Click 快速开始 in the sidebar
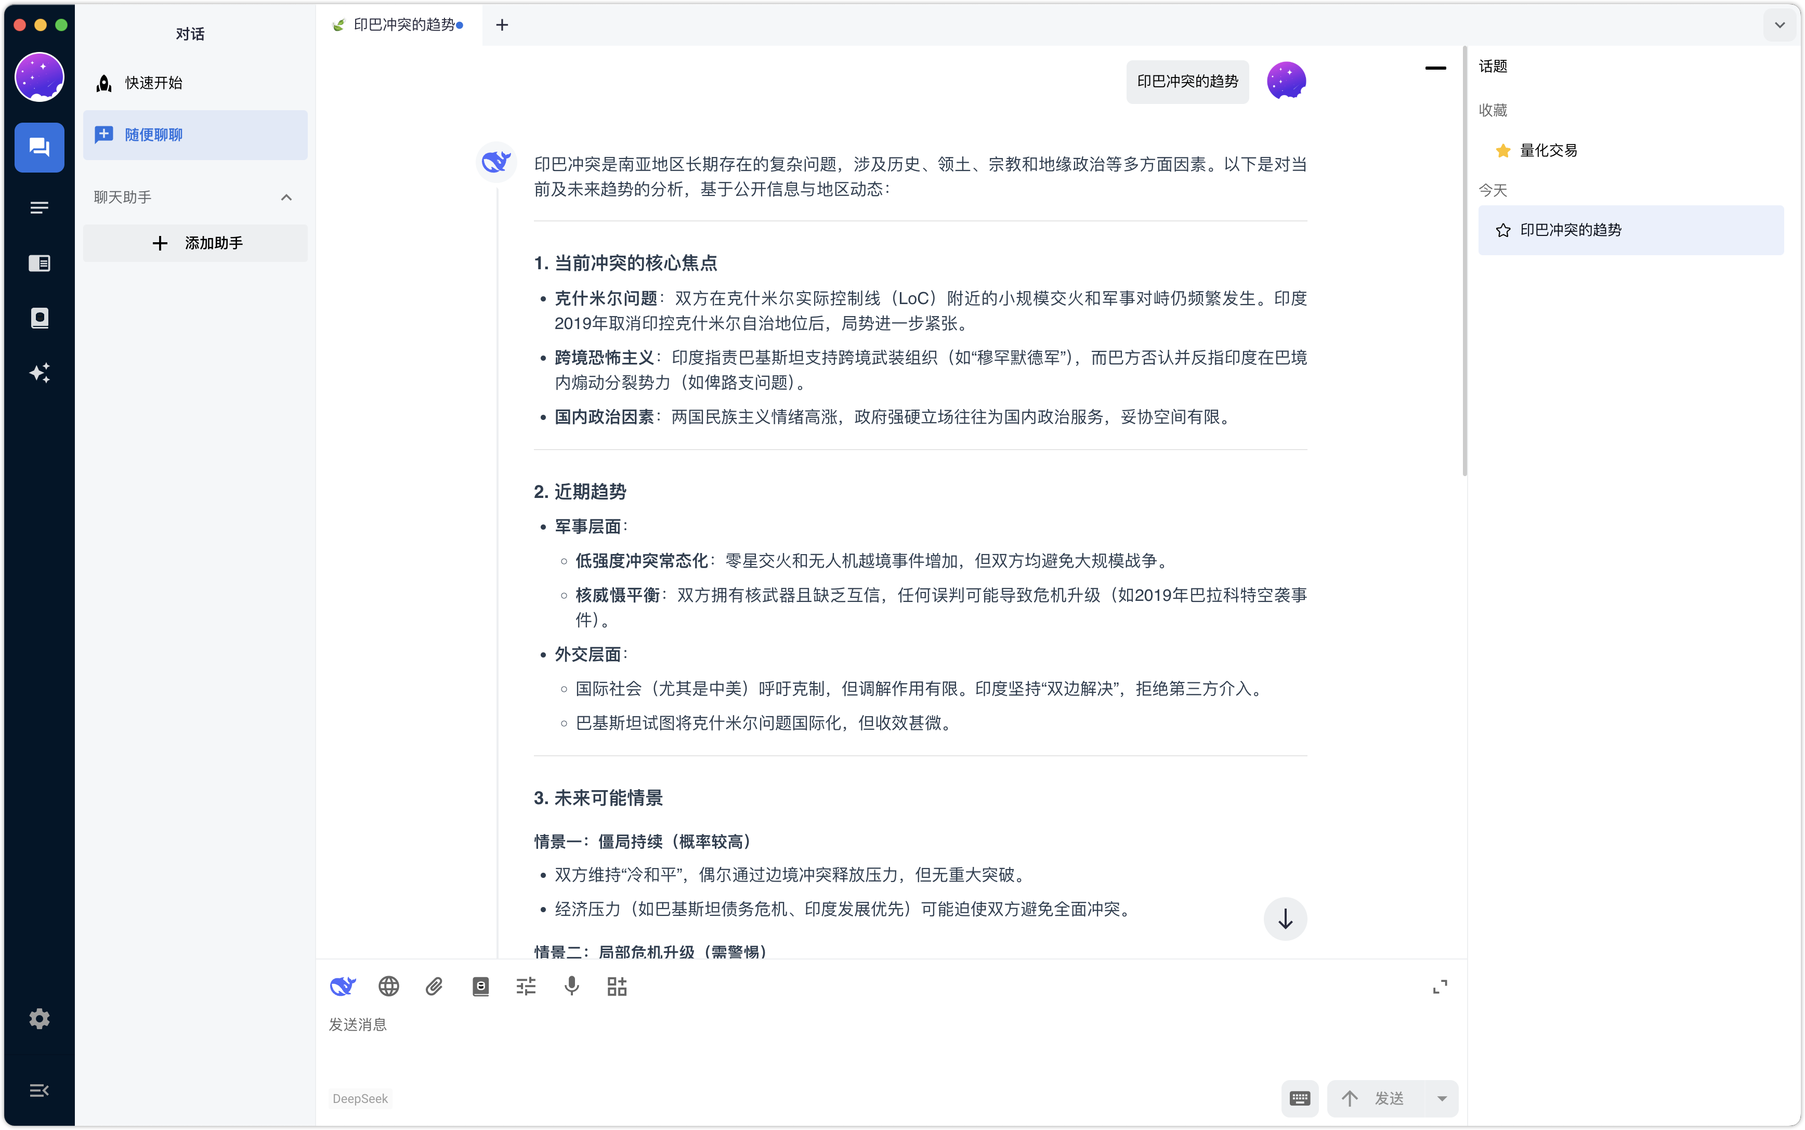The image size is (1805, 1130). (153, 83)
